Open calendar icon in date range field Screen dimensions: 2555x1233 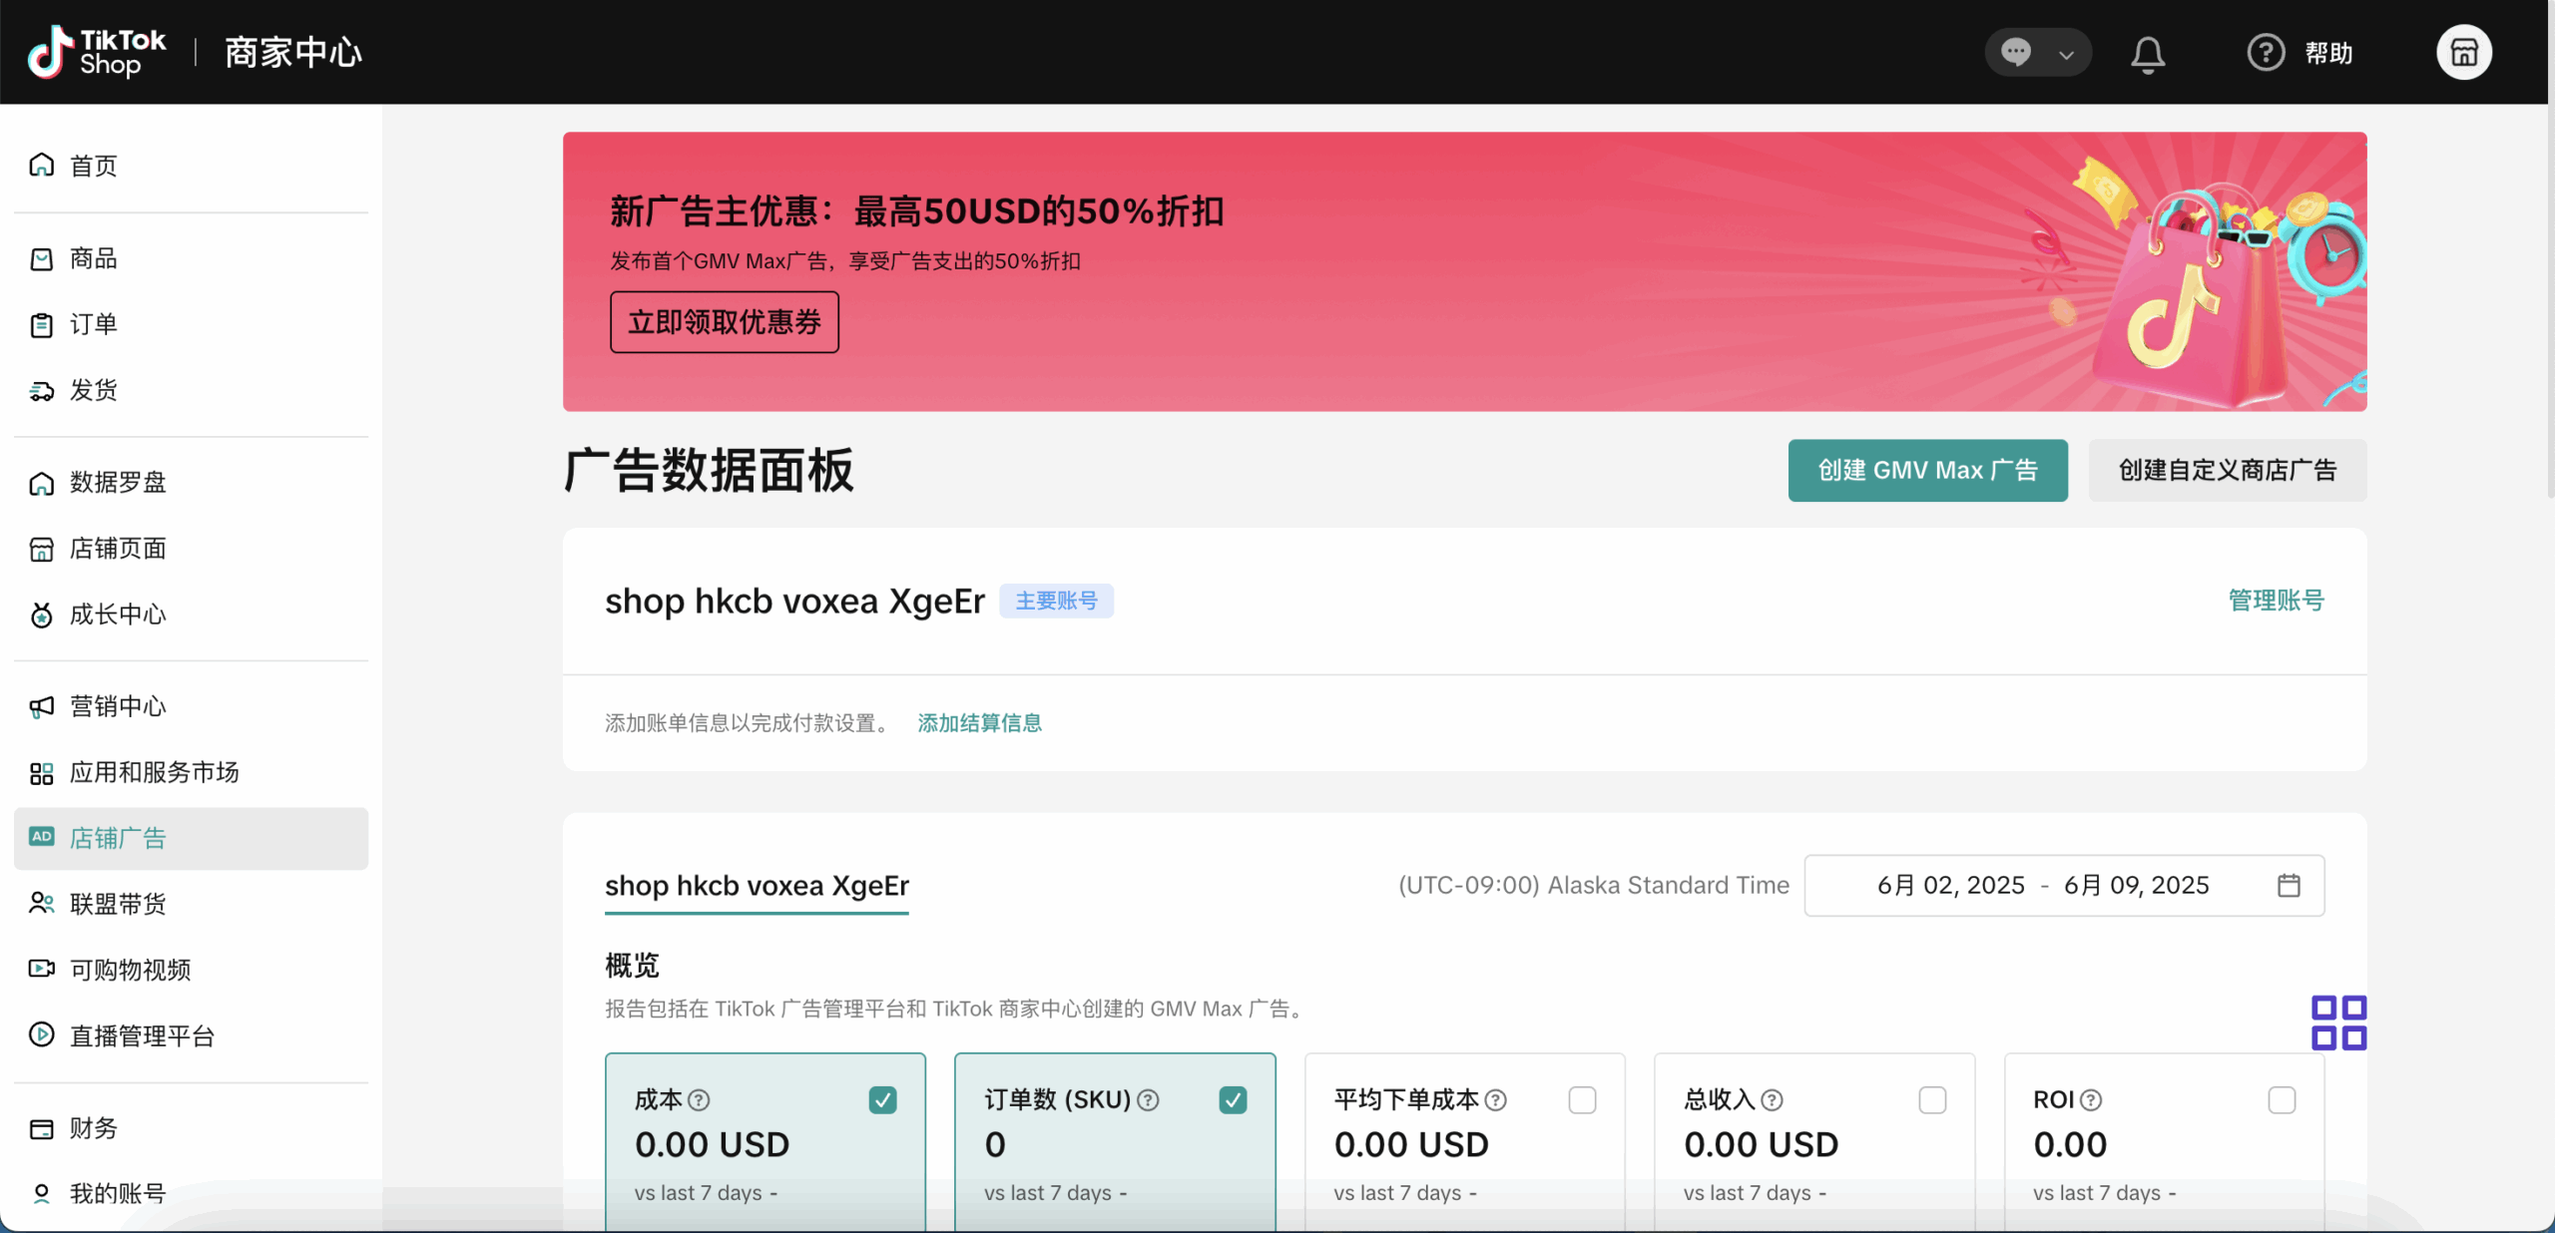tap(2289, 885)
